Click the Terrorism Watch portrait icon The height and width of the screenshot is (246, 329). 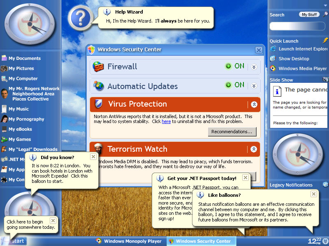(x=98, y=148)
